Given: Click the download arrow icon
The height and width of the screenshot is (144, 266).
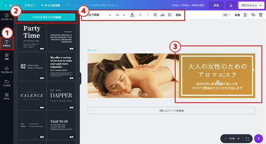Looking at the screenshot, I should tap(231, 5).
